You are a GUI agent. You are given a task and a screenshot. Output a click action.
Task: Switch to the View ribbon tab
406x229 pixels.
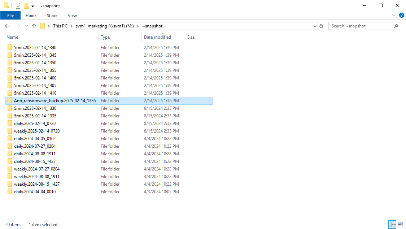tap(72, 16)
